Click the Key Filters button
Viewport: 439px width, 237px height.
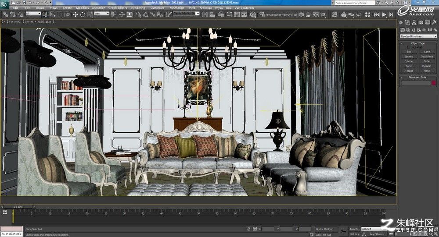click(x=377, y=234)
